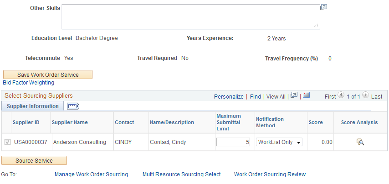This screenshot has width=389, height=184.
Task: Click the Maximum Submittal Limit input field
Action: click(233, 142)
